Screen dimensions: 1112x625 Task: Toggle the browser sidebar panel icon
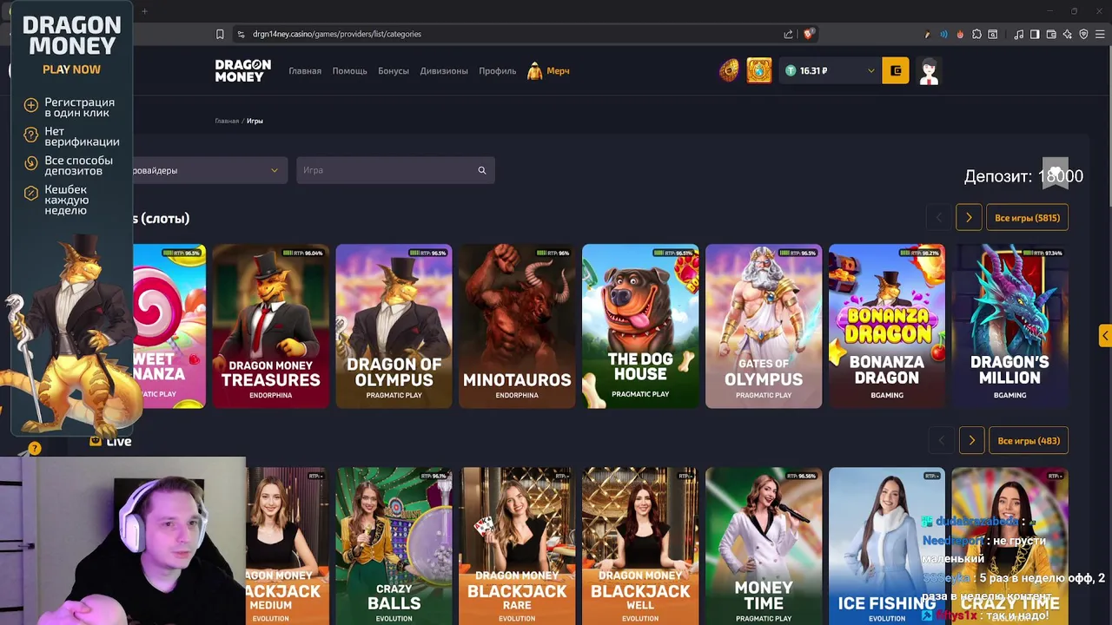click(1035, 34)
